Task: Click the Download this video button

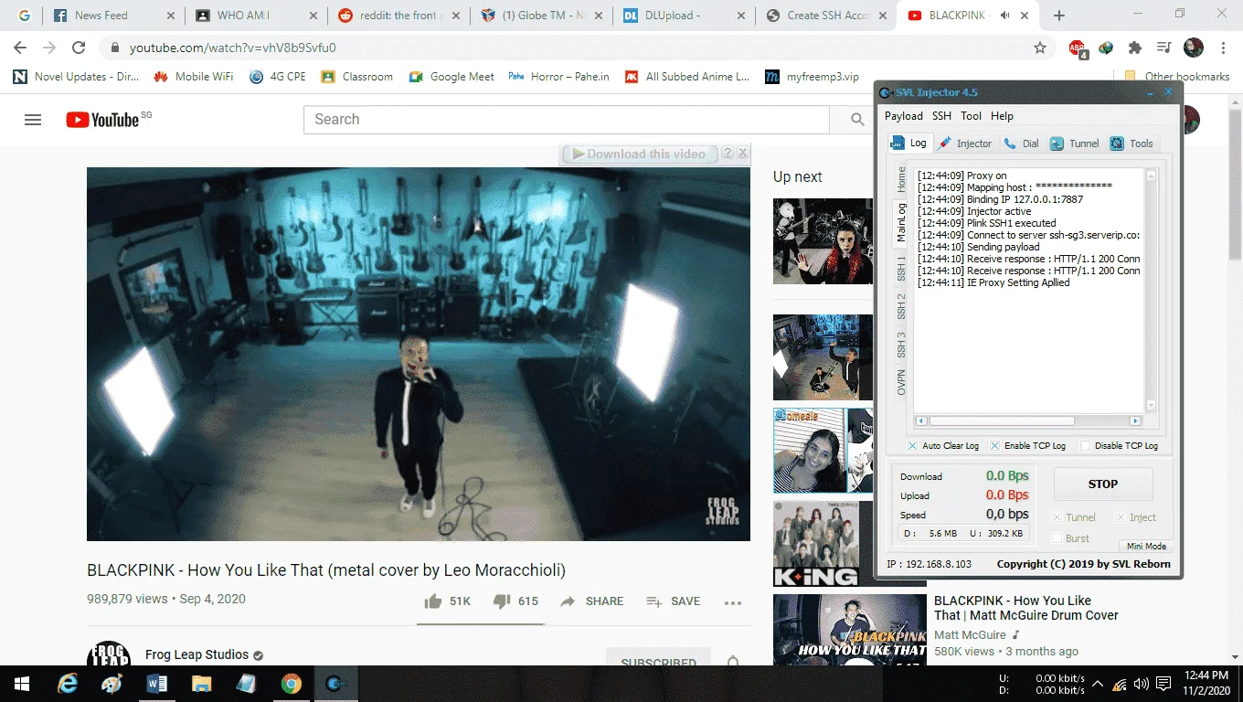Action: coord(638,154)
